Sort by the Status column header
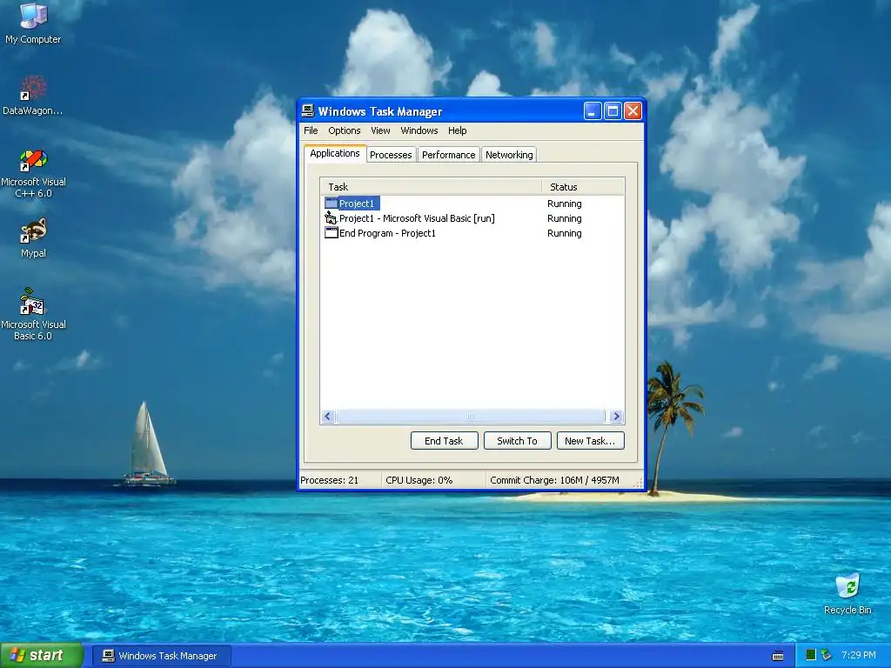 [583, 187]
